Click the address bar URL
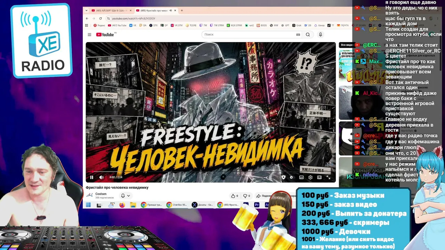 (x=134, y=18)
